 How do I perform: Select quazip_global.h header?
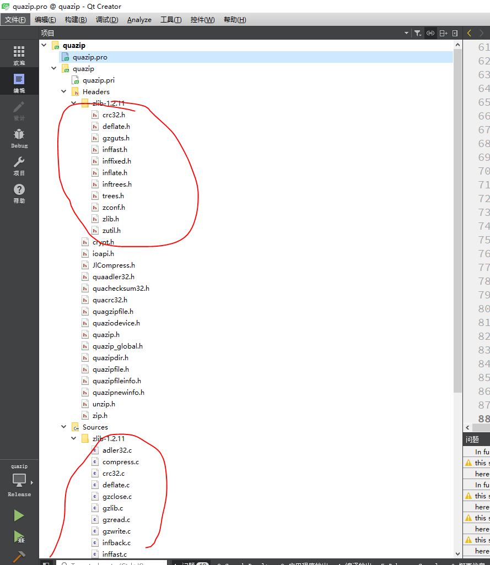[x=117, y=346]
